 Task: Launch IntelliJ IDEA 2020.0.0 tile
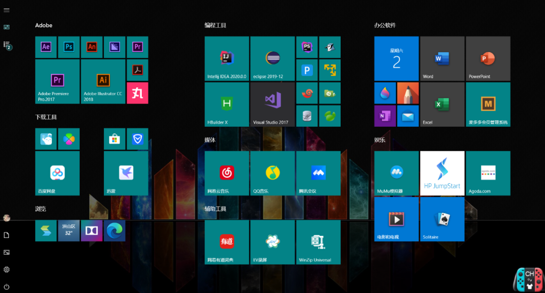227,59
